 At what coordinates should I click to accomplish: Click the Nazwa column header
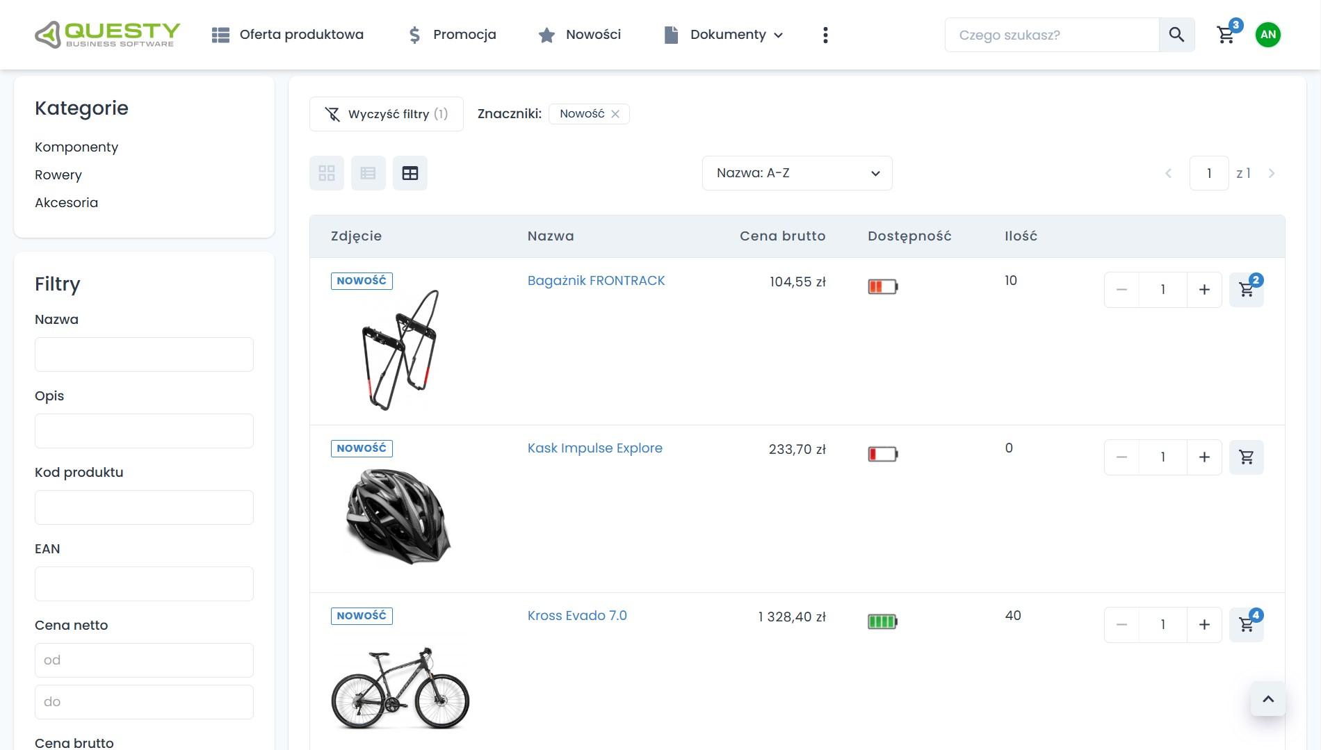pyautogui.click(x=551, y=236)
